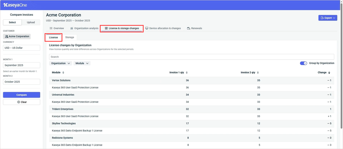The image size is (343, 149).
Task: Click the license Search field
Action: 191,57
